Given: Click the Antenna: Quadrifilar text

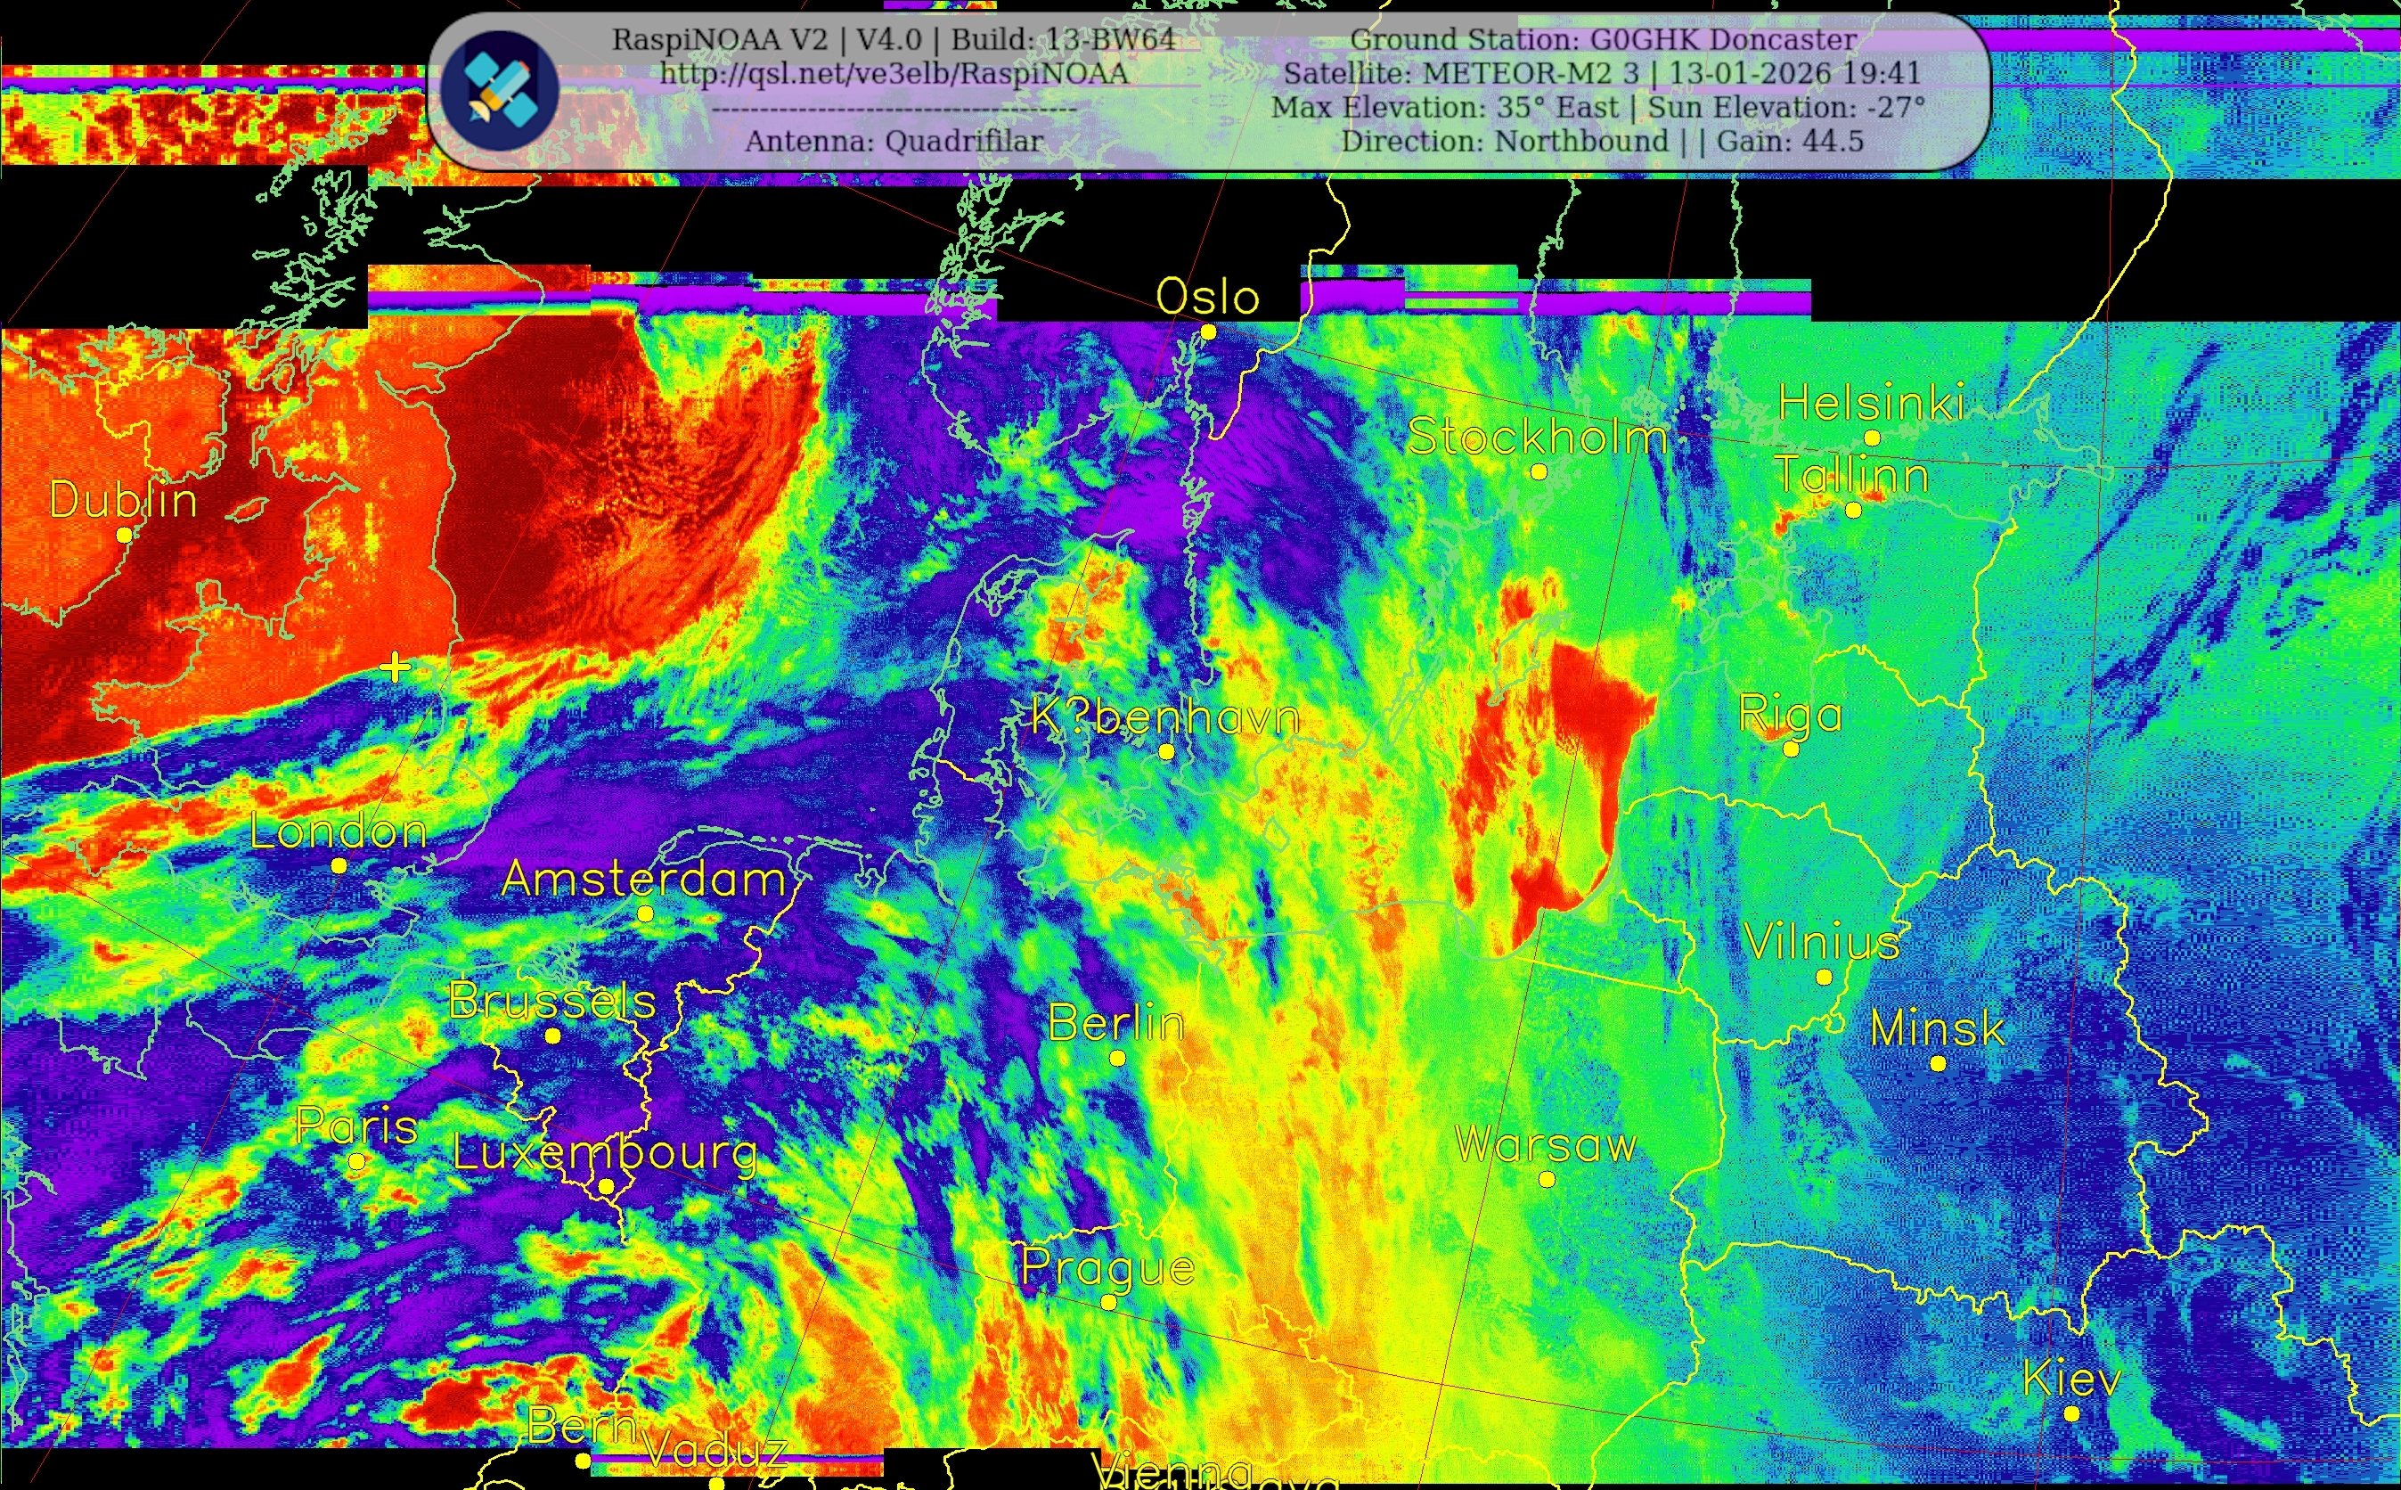Looking at the screenshot, I should (x=894, y=141).
